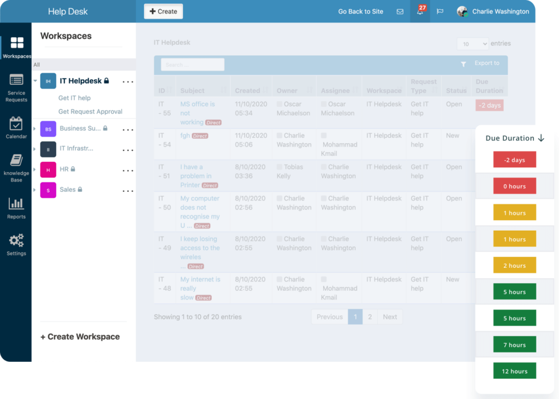Expand the Sales workspace
The image size is (559, 399).
click(34, 190)
